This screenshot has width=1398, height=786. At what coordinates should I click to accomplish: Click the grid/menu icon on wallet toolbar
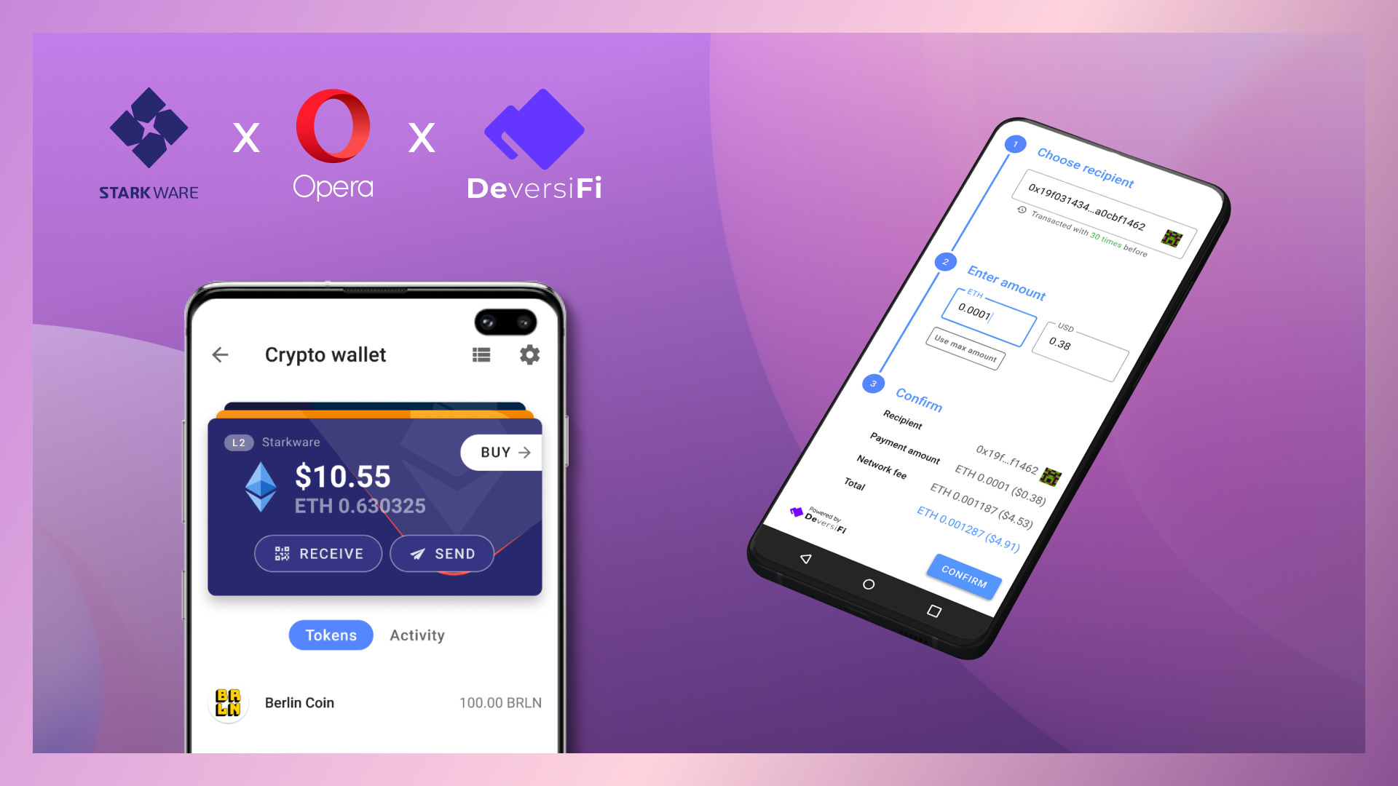(481, 354)
